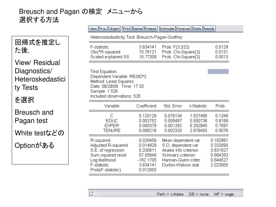
Task: Click the Std. Error column header
Action: point(172,106)
